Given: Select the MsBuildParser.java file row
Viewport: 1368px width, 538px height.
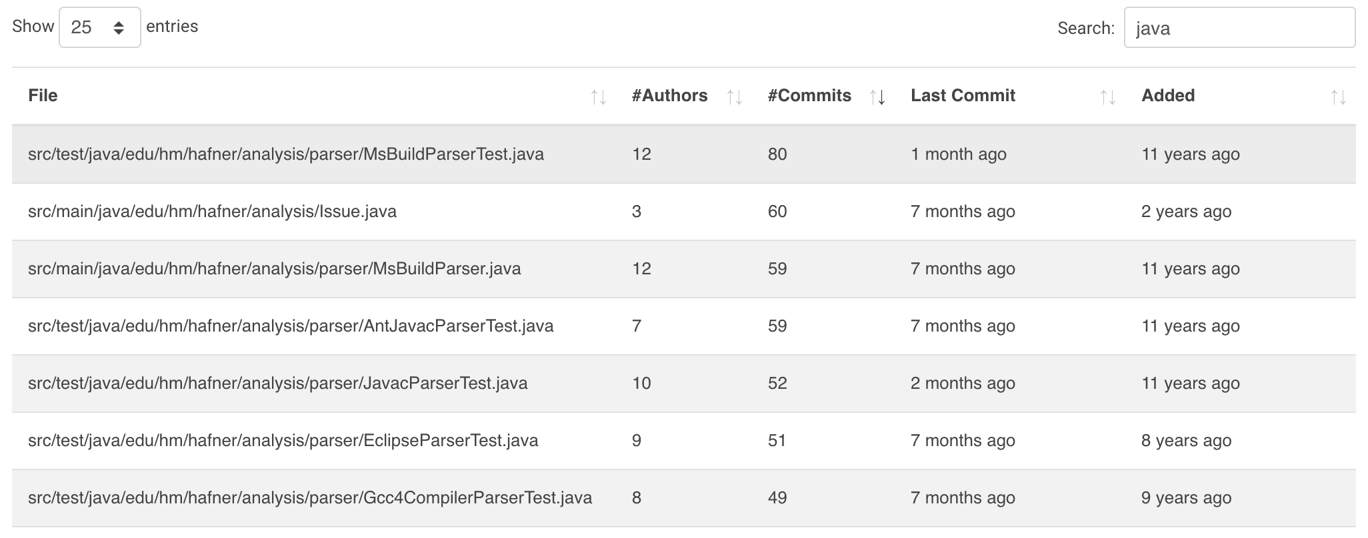Looking at the screenshot, I should pyautogui.click(x=274, y=269).
